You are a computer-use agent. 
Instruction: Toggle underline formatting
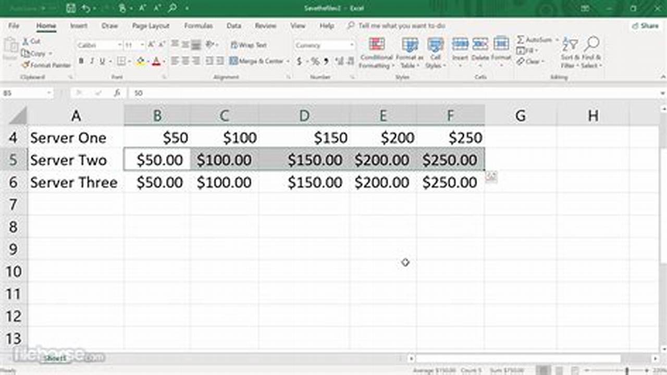point(101,60)
